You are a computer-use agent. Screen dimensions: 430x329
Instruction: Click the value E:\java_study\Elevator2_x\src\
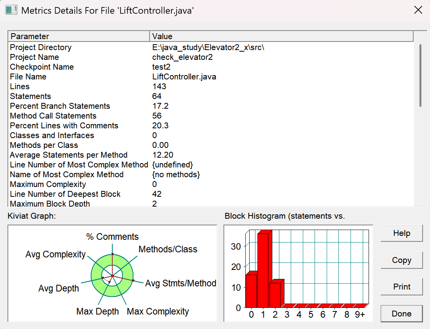point(208,47)
